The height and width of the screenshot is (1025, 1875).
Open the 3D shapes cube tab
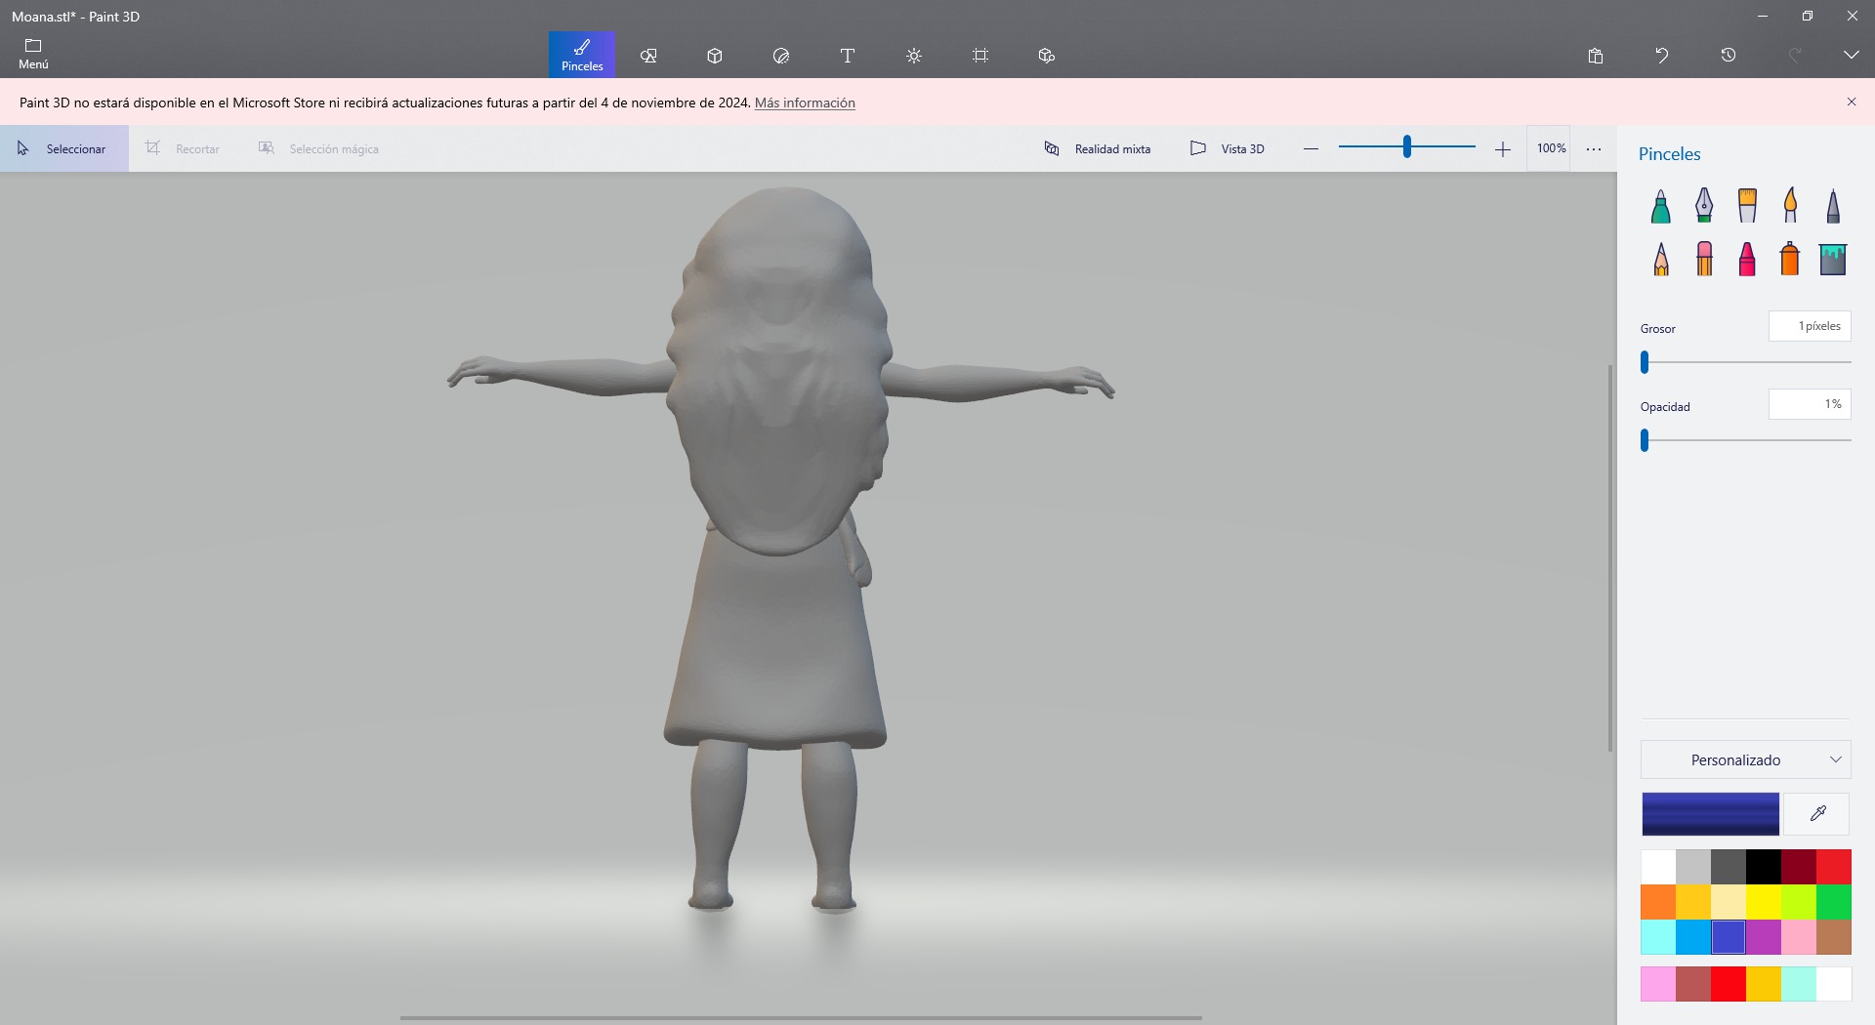[715, 56]
